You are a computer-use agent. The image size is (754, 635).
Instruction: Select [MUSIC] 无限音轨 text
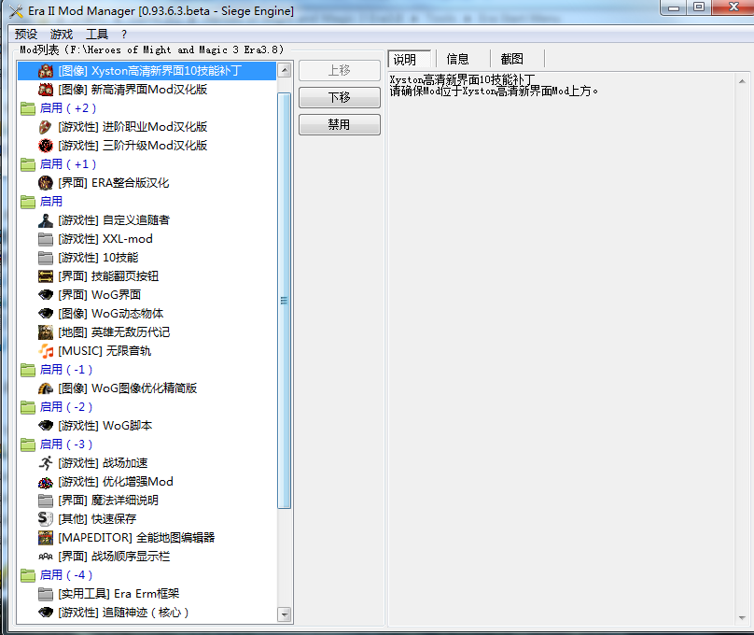tap(105, 351)
